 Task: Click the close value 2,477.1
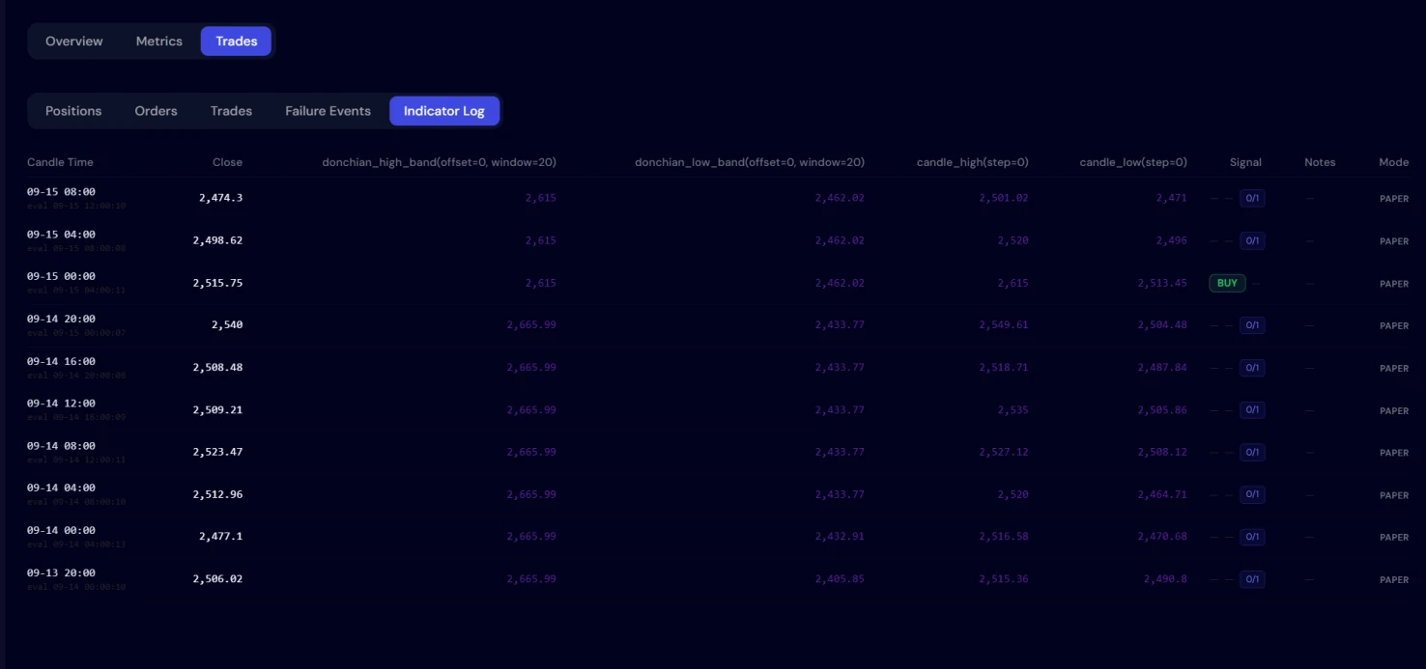pyautogui.click(x=221, y=537)
